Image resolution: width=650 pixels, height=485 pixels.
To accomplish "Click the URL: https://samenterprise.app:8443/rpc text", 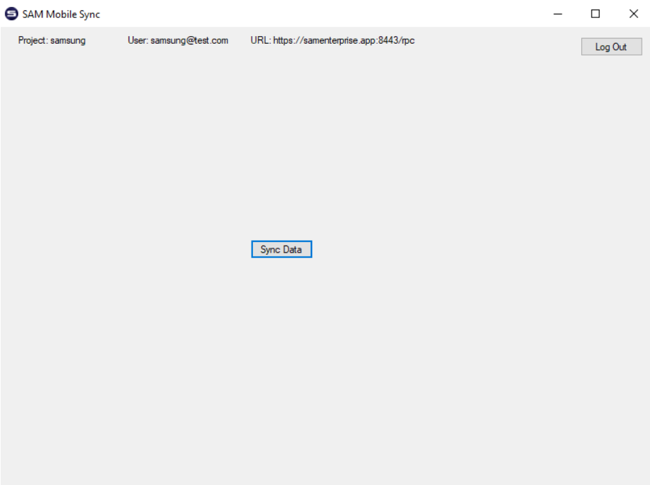I will click(332, 40).
